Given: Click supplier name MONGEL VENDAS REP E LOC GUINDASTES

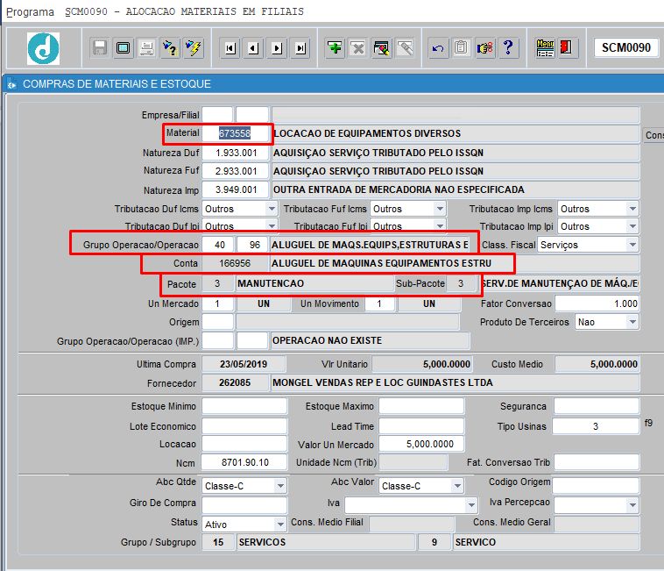Looking at the screenshot, I should click(383, 382).
